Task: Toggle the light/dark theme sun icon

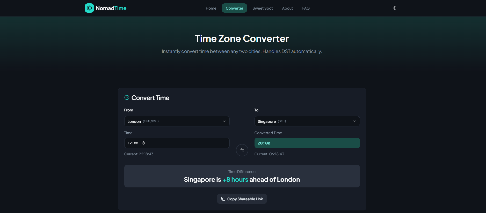Action: point(394,8)
